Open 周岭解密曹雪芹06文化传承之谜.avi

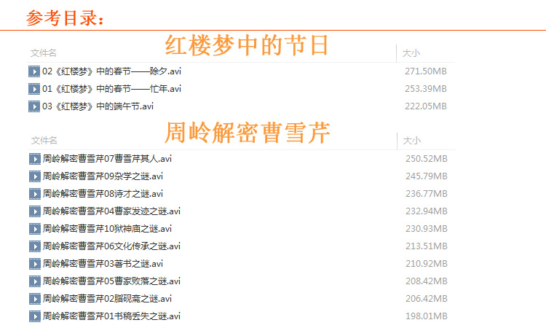[111, 246]
